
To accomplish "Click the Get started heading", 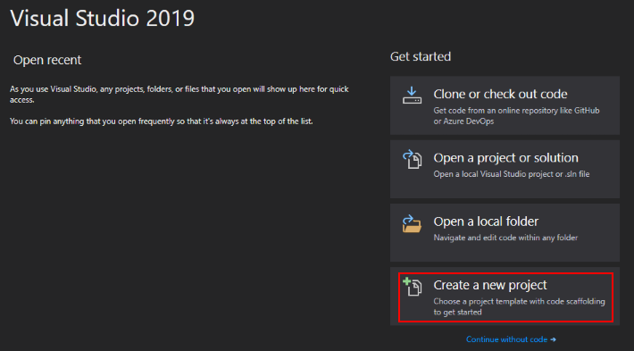I will coord(421,56).
